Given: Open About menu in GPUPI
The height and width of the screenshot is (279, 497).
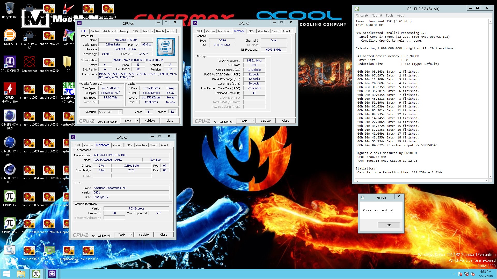Looking at the screenshot, I should (401, 16).
